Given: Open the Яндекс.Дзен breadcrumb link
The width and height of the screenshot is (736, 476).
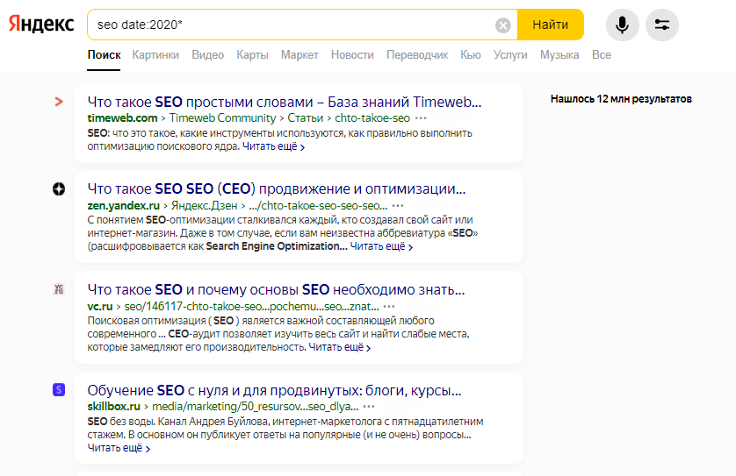Looking at the screenshot, I should coord(204,206).
